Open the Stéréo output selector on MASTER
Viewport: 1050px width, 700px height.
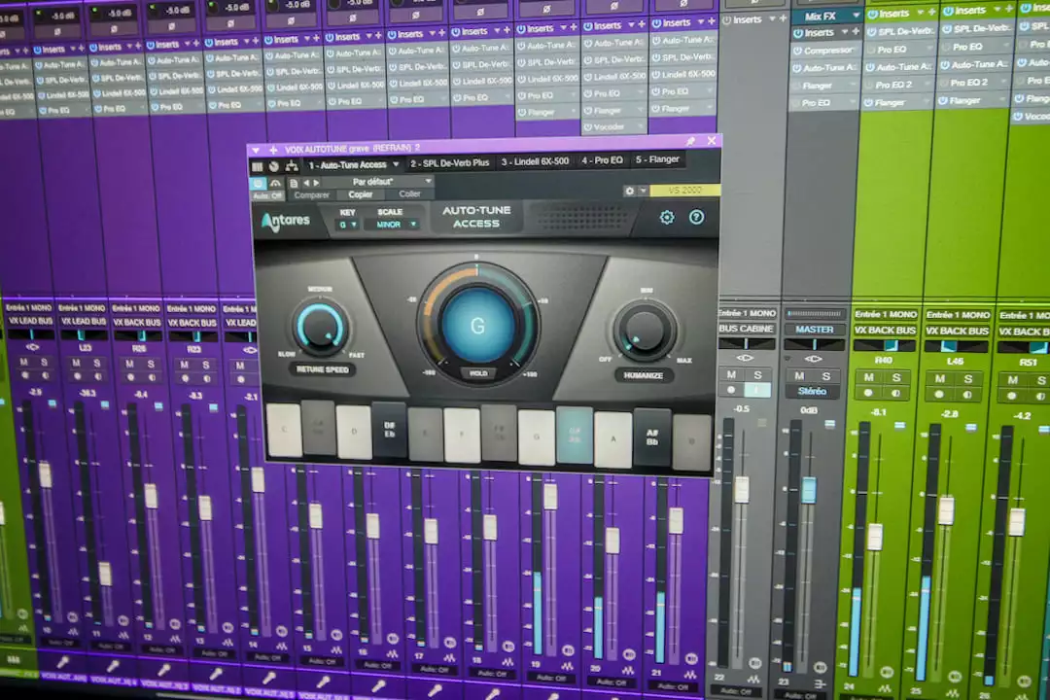tap(812, 391)
